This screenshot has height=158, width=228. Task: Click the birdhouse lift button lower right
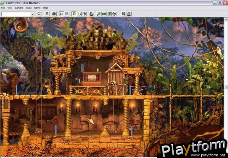click(132, 121)
